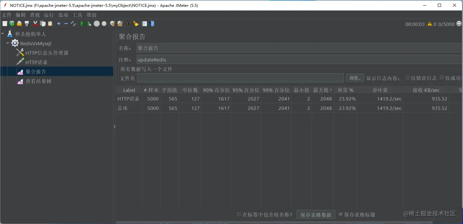Click the 文件名 input field
The image size is (463, 224).
point(240,78)
